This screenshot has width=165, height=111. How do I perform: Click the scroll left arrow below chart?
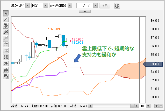coord(90,106)
